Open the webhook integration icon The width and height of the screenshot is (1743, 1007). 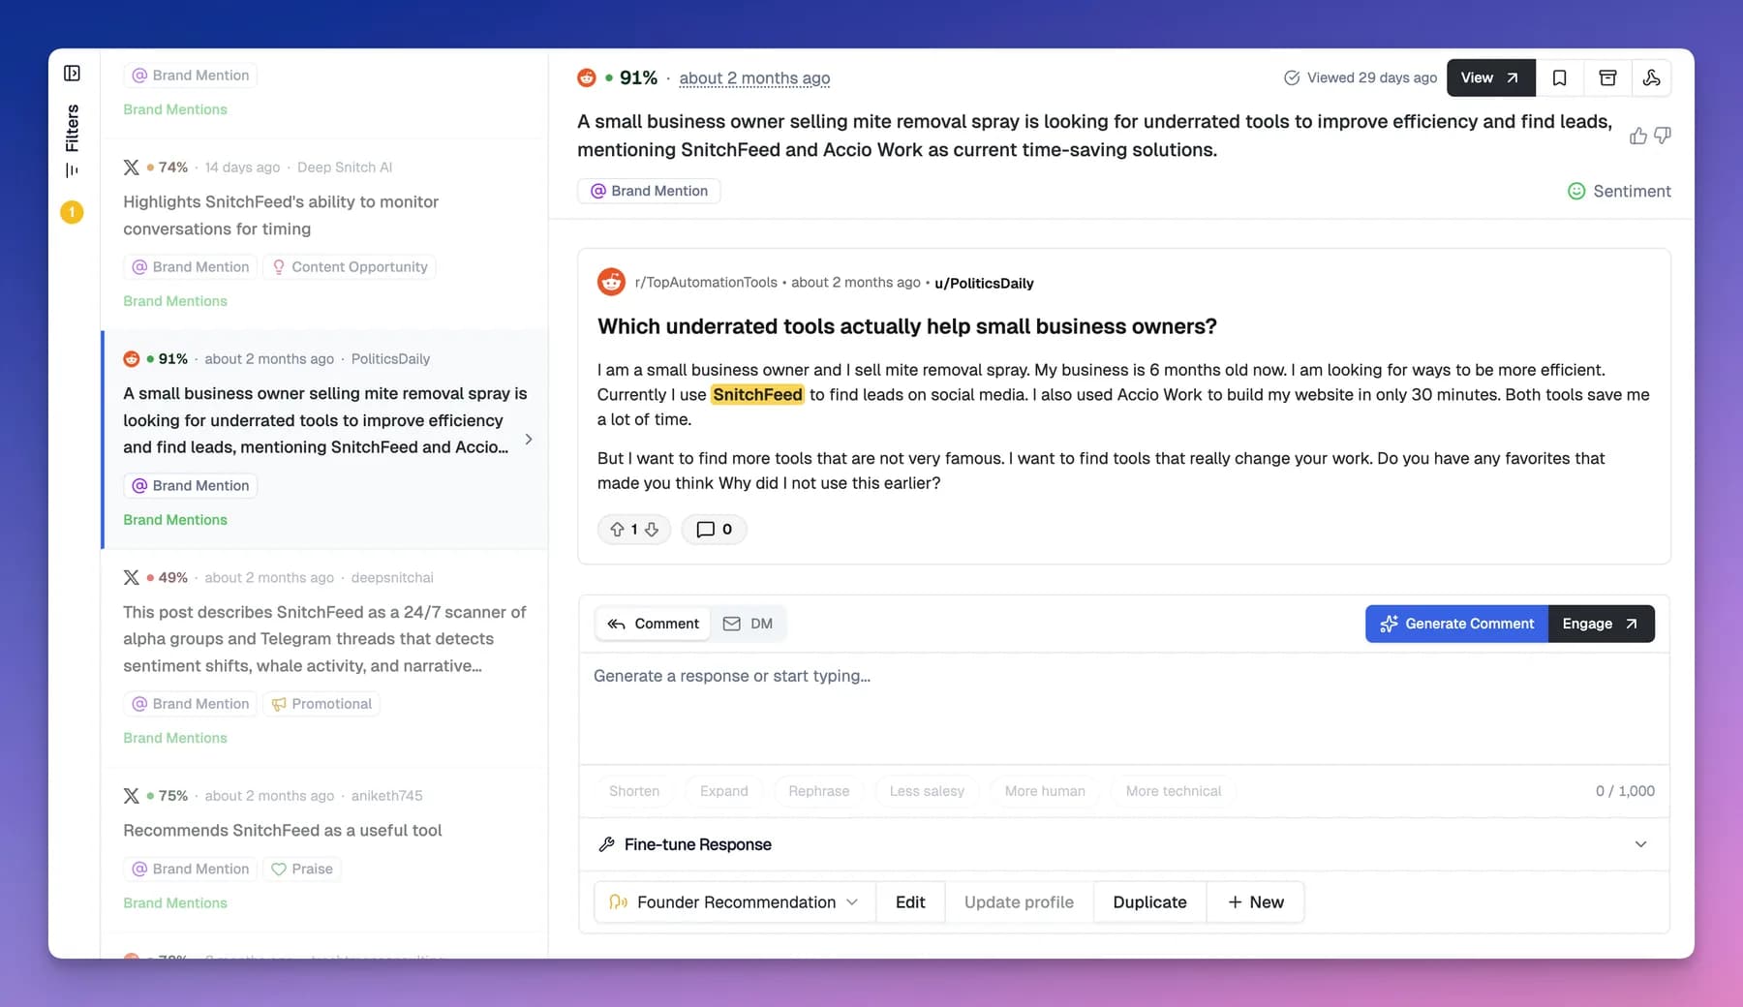coord(1651,78)
